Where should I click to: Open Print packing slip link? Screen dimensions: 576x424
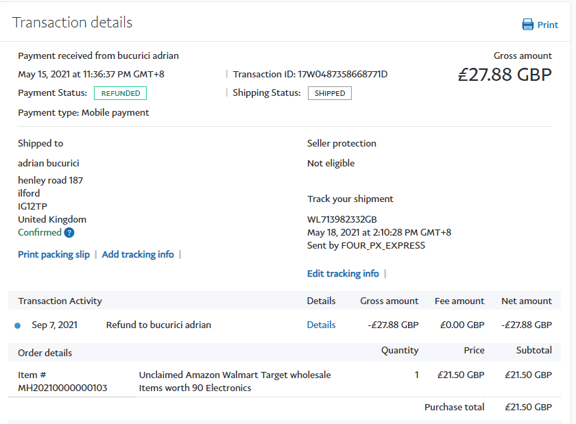[x=53, y=254]
